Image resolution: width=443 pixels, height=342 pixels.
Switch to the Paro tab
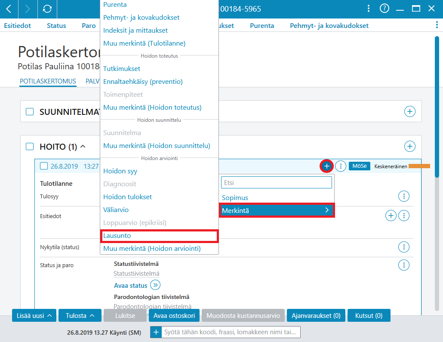[89, 26]
